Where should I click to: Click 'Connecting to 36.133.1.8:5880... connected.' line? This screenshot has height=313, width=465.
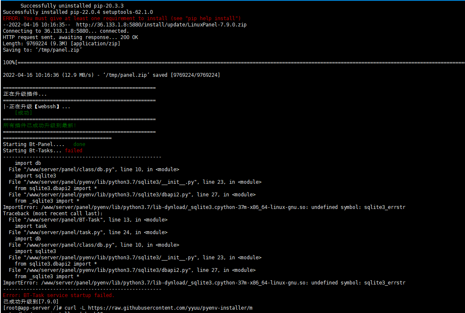click(66, 31)
